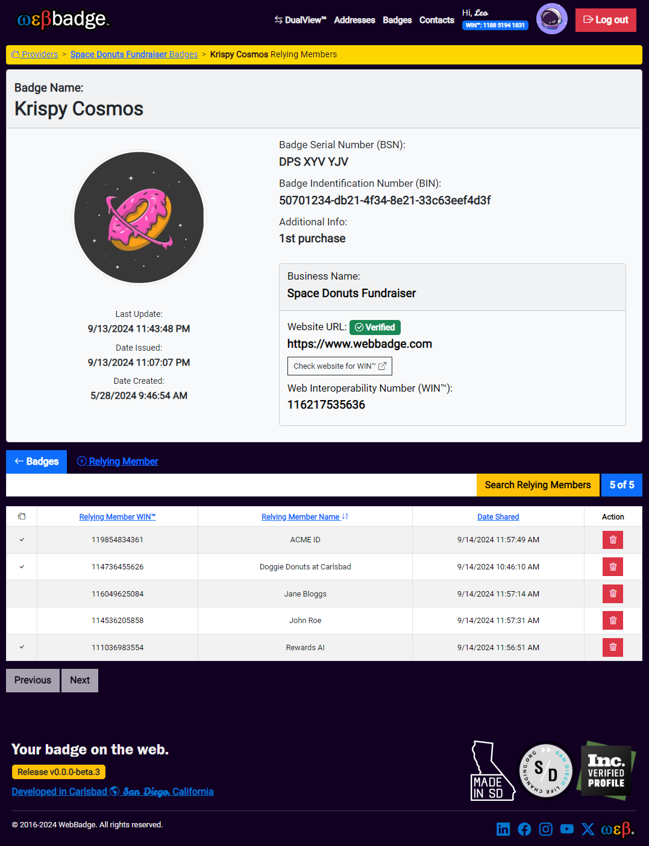
Task: Open the YouTube footer icon
Action: (566, 829)
